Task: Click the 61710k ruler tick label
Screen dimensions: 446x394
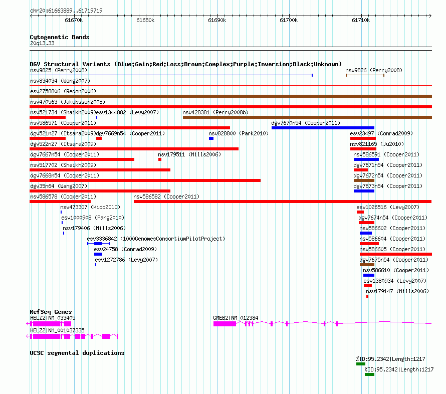Action: coord(361,20)
